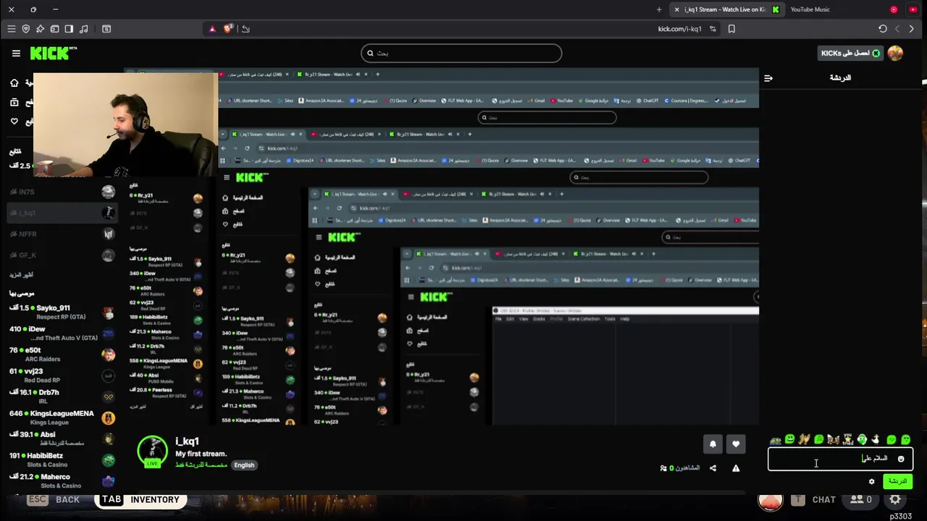
Task: Click the game overlay settings gear
Action: (895, 500)
